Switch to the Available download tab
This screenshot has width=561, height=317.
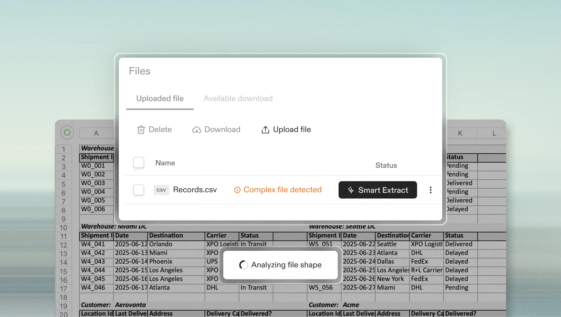pyautogui.click(x=238, y=98)
